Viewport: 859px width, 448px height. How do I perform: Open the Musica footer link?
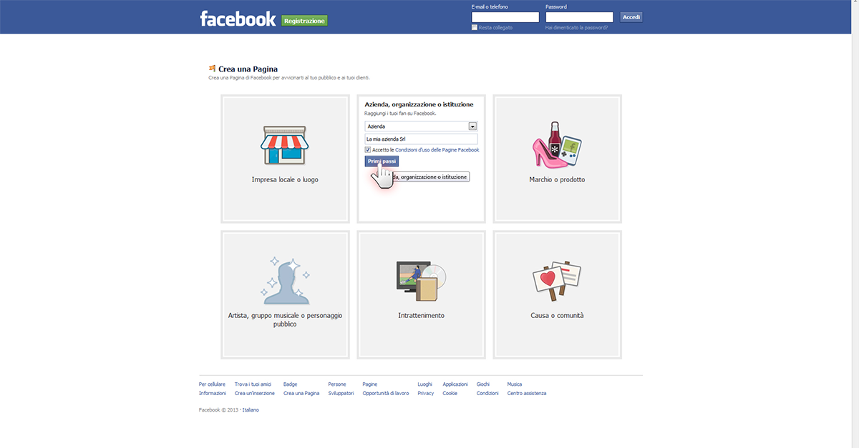(x=515, y=384)
